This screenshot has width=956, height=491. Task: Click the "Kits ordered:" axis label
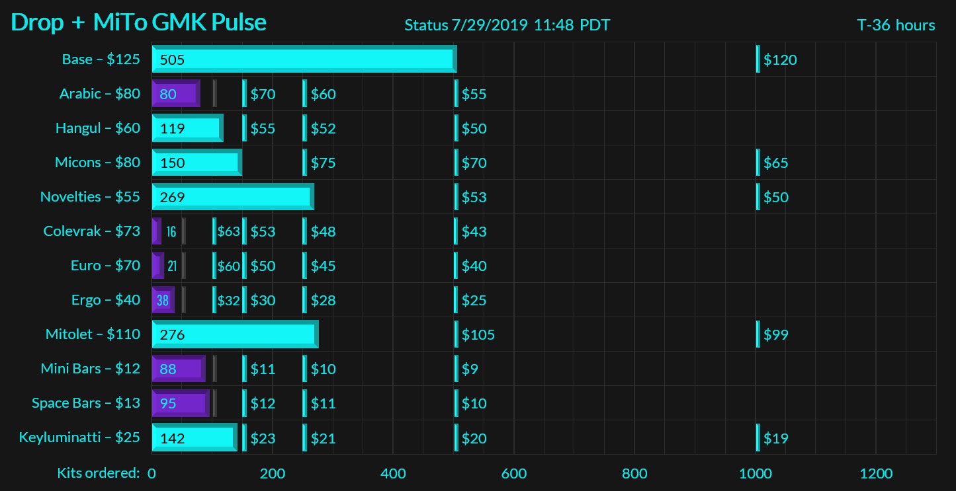(99, 473)
